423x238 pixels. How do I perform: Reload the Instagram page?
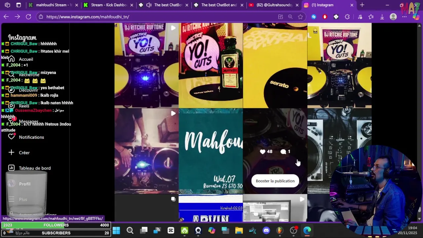[x=28, y=17]
